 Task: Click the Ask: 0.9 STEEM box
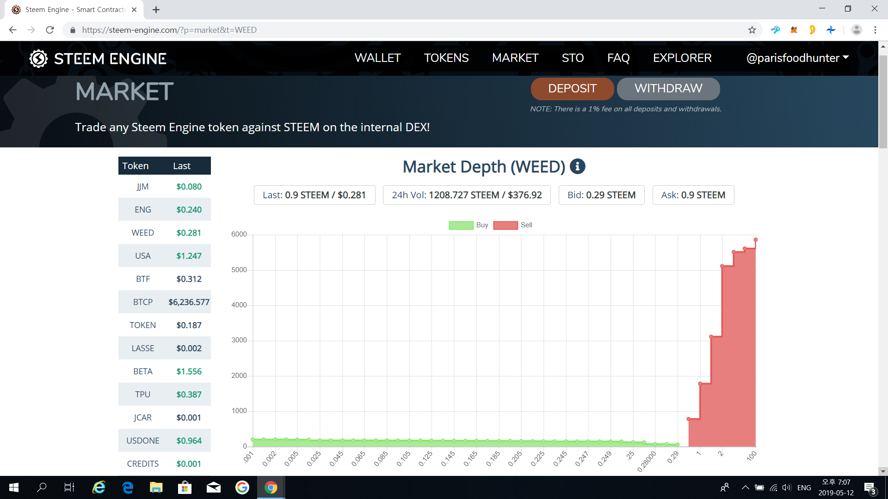pyautogui.click(x=693, y=195)
